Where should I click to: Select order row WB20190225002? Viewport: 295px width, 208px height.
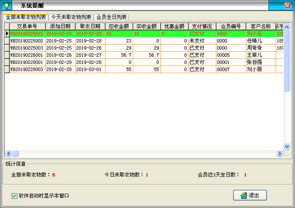point(27,41)
